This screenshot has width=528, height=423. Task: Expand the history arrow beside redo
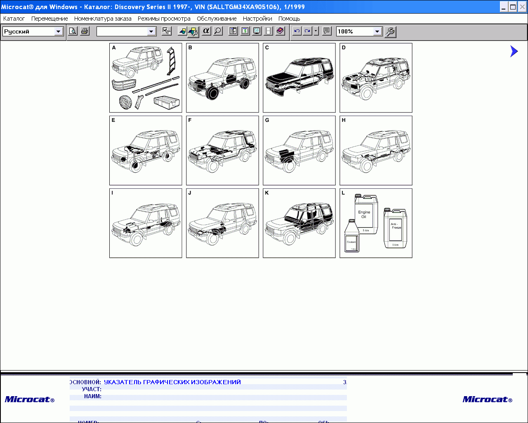[x=316, y=31]
